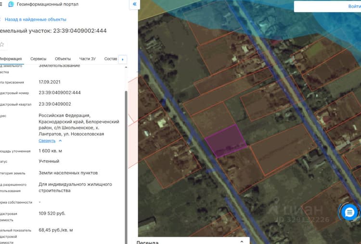This screenshot has width=361, height=244.
Task: Switch to the Информация tab
Action: click(11, 59)
